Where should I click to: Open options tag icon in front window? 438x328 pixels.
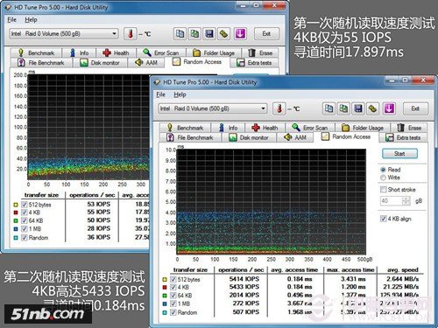tap(373, 108)
